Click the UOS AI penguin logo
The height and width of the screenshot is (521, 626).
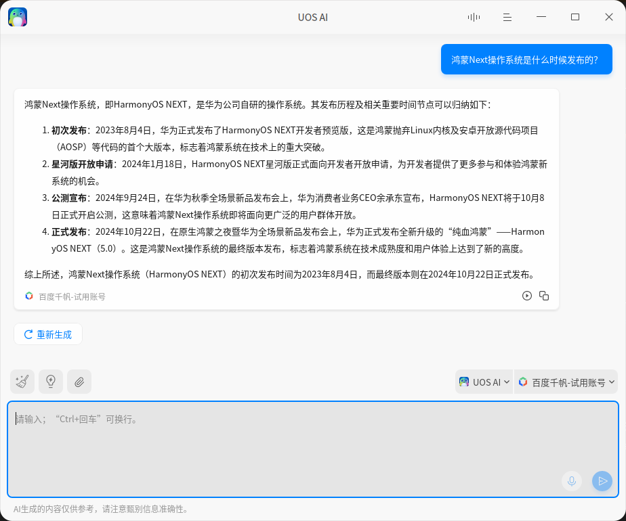click(x=17, y=16)
